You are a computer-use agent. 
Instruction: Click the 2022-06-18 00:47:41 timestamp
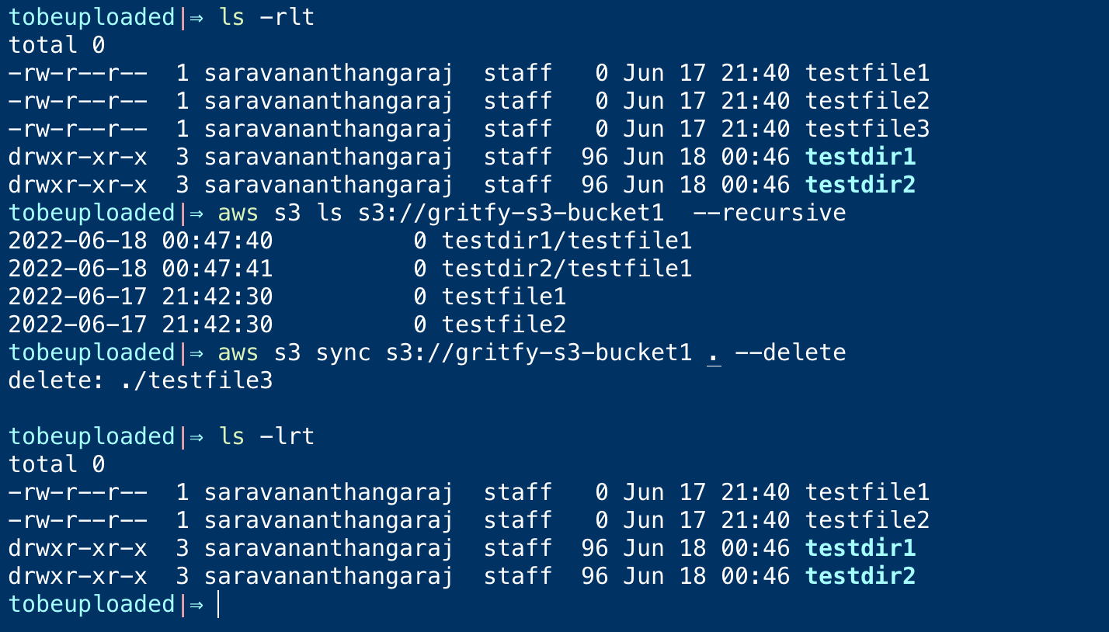click(x=141, y=269)
